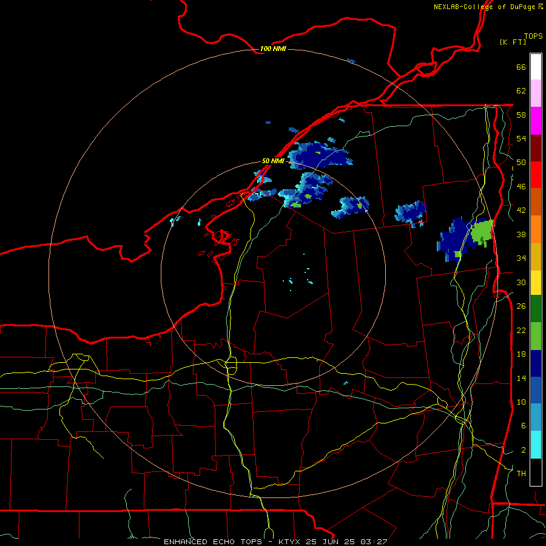The height and width of the screenshot is (546, 546).
Task: Click the navy blue legend swatch
Action: pyautogui.click(x=536, y=363)
